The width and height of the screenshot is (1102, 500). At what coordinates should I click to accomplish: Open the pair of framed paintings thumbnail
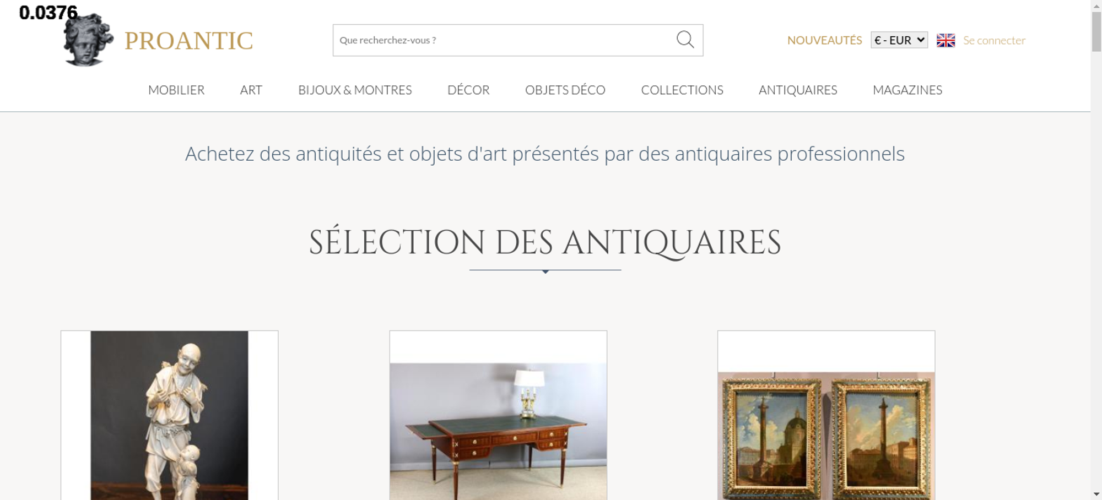pyautogui.click(x=826, y=415)
